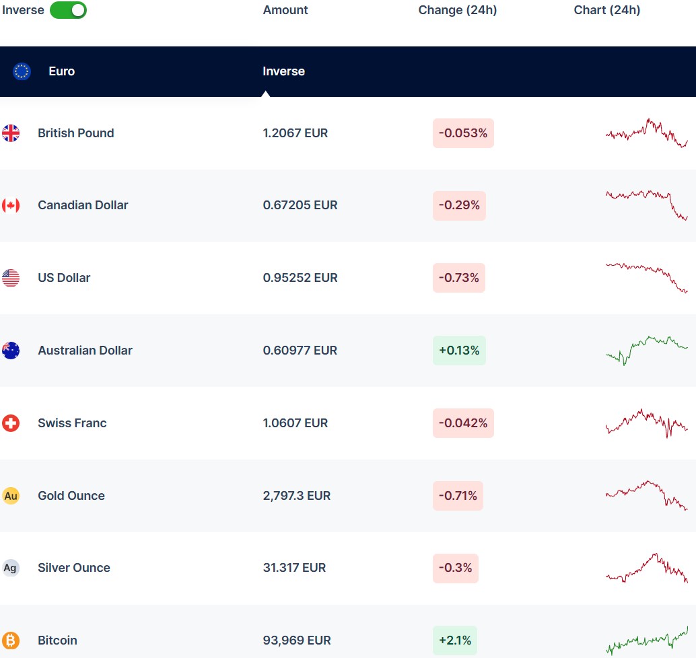Image resolution: width=696 pixels, height=658 pixels.
Task: Click the Australian Dollar flag icon
Action: [x=11, y=351]
